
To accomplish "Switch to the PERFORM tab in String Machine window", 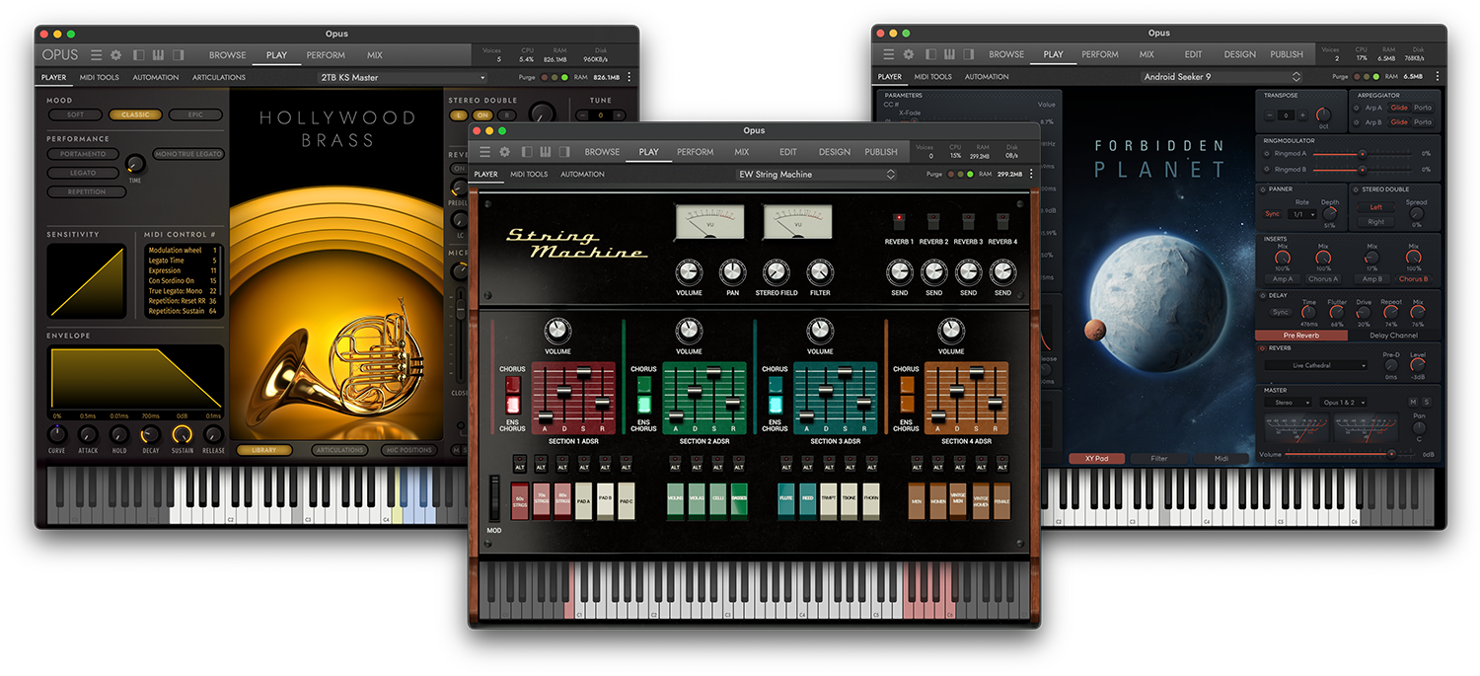I will click(x=695, y=152).
